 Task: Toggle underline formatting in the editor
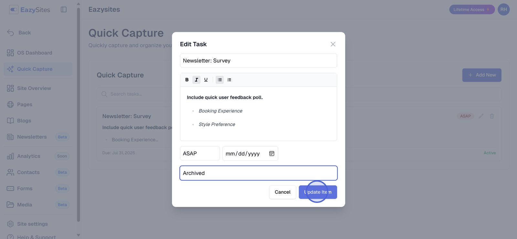coord(206,80)
